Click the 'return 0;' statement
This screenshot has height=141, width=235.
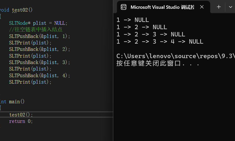point(21,121)
